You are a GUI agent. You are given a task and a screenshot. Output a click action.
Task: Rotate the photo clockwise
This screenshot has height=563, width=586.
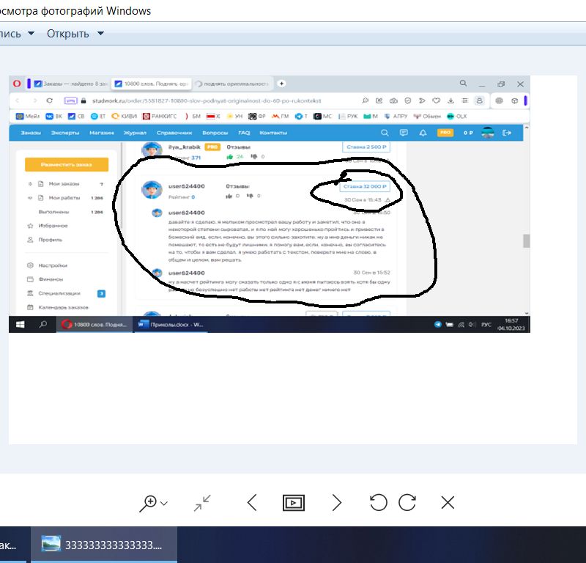[407, 503]
